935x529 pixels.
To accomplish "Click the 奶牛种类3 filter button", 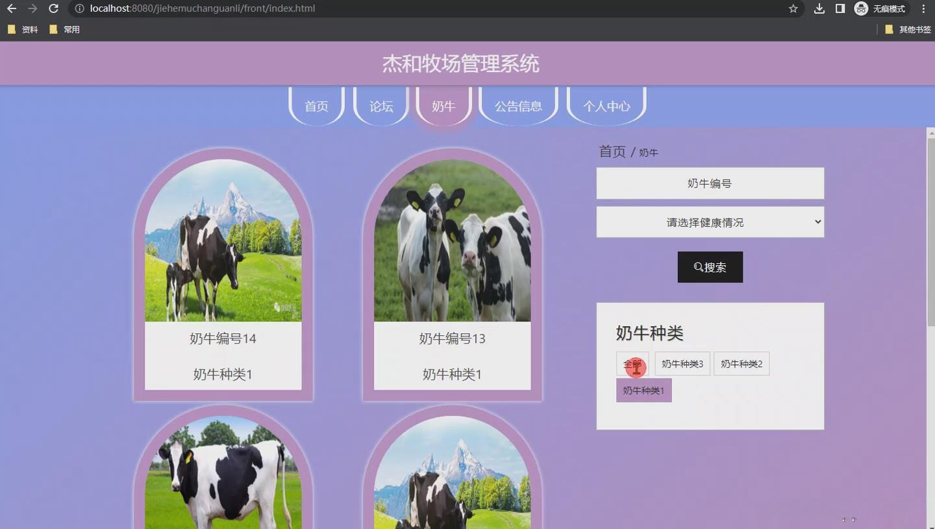I will click(682, 364).
